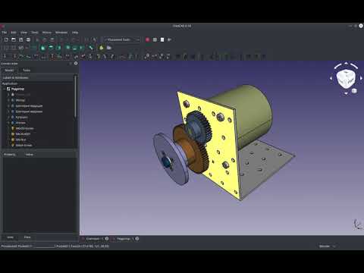Image resolution: width=364 pixels, height=273 pixels.
Task: Click the Open file icon
Action: coord(14,39)
